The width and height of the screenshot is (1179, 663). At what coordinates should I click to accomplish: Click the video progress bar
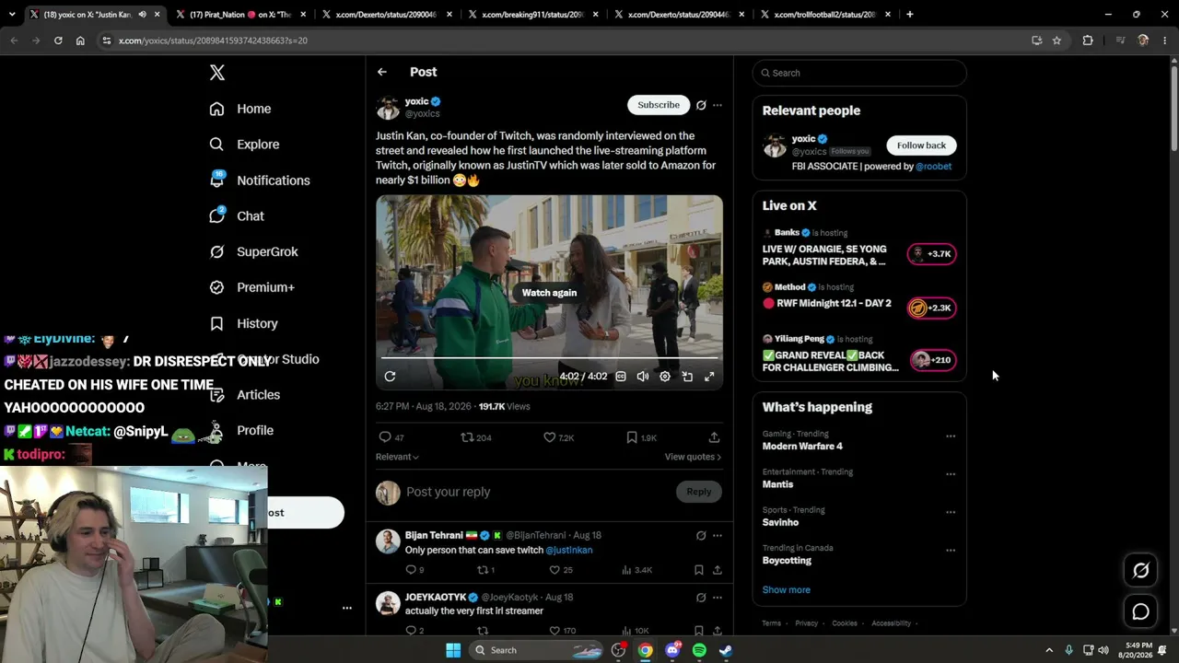(x=549, y=357)
